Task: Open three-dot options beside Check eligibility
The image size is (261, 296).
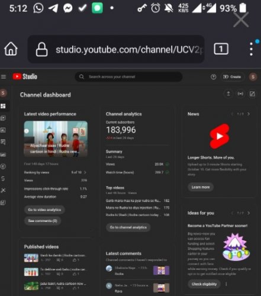Action: pyautogui.click(x=226, y=284)
